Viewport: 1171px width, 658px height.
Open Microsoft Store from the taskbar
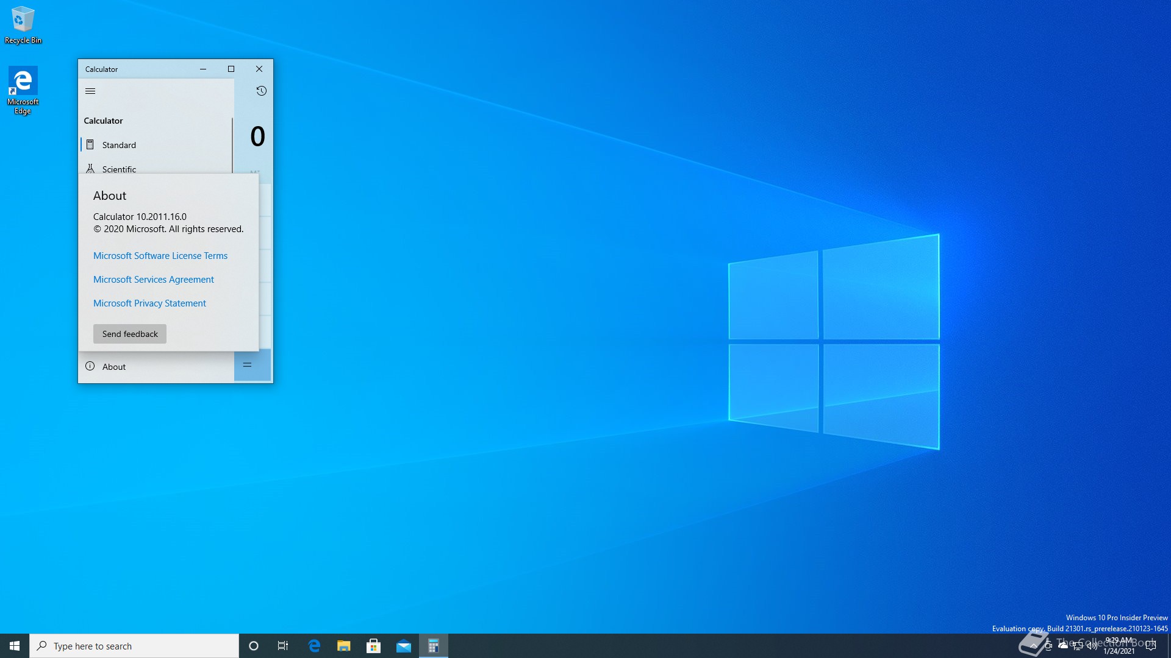coord(373,646)
